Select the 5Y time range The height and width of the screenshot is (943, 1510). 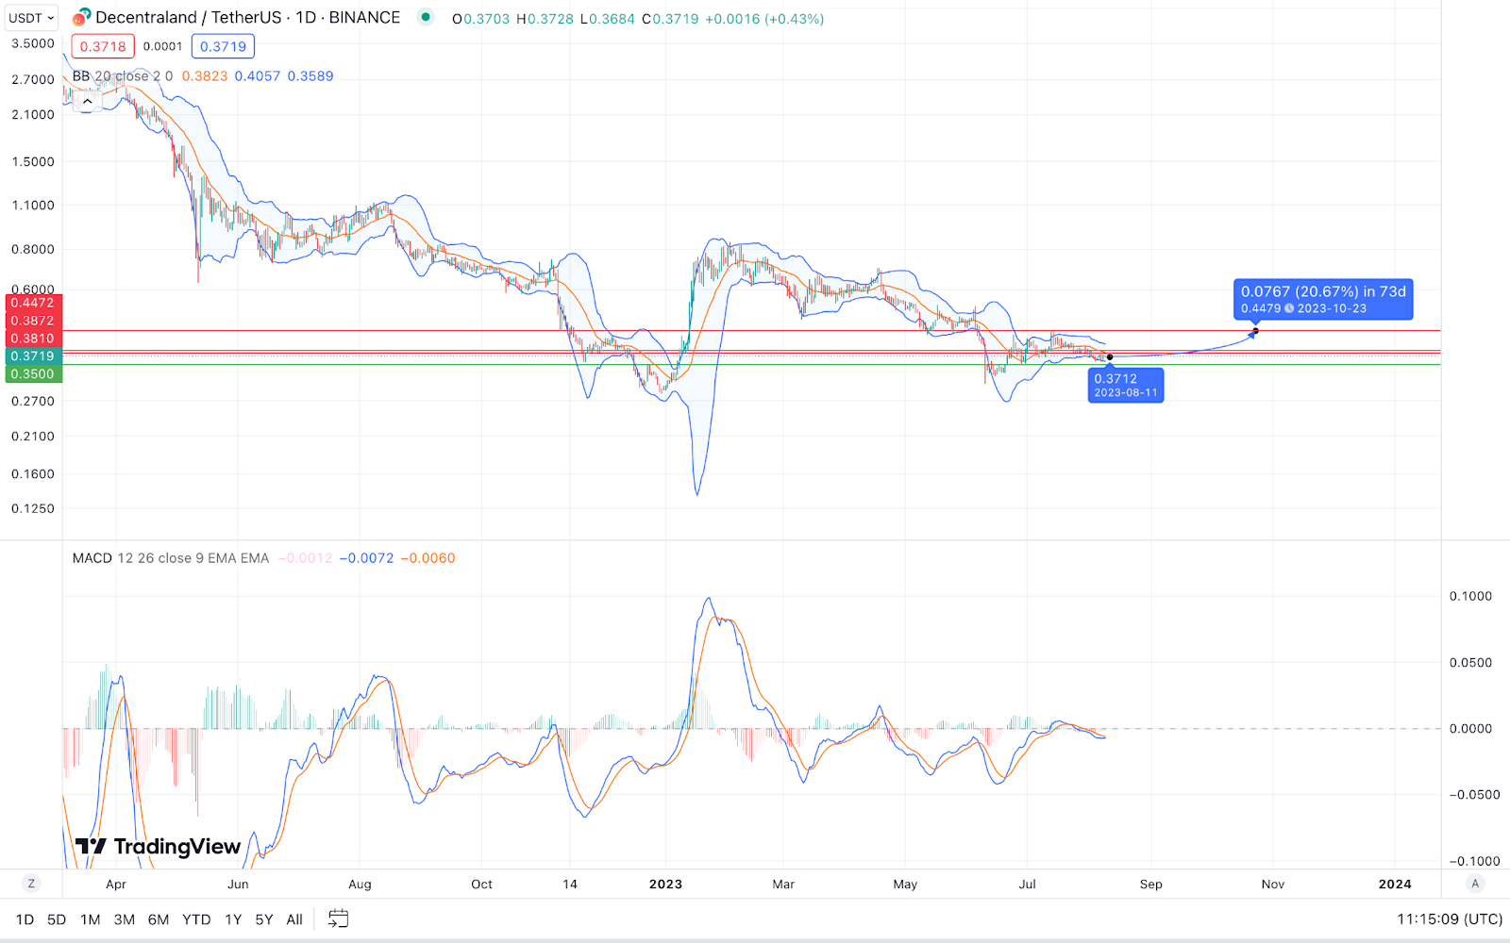click(x=264, y=919)
